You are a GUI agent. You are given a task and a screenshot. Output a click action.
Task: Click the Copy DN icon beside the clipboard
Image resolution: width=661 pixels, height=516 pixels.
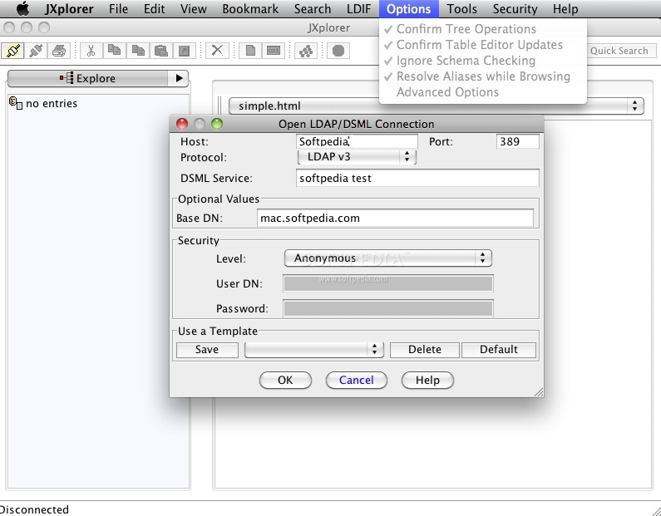click(x=137, y=51)
